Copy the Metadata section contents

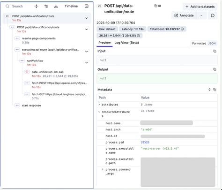[x=215, y=90]
